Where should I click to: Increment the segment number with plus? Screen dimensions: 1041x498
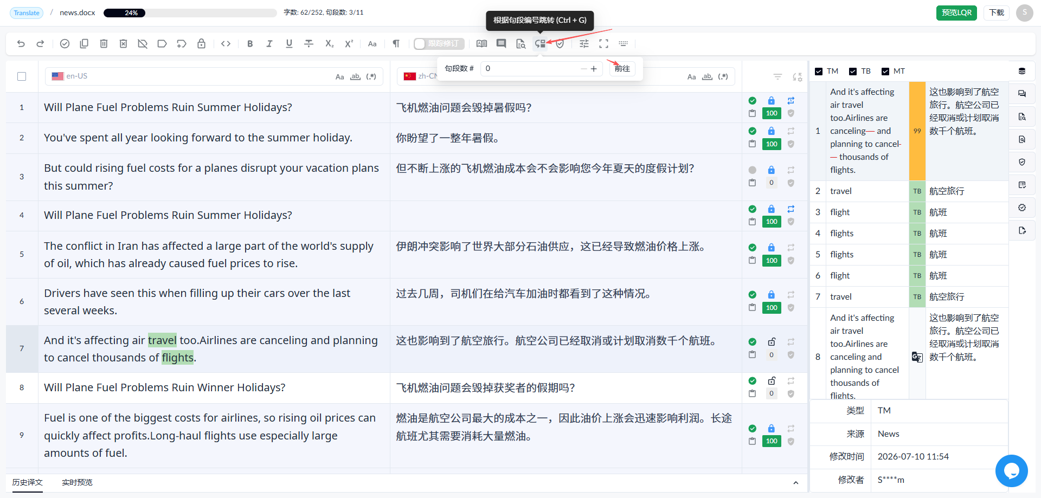click(x=594, y=69)
